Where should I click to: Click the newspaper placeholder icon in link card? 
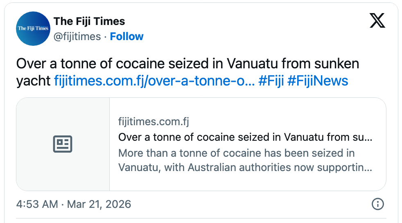click(63, 144)
